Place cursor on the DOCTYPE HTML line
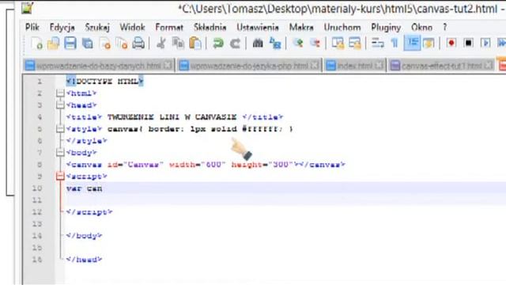The image size is (506, 285). pyautogui.click(x=104, y=82)
